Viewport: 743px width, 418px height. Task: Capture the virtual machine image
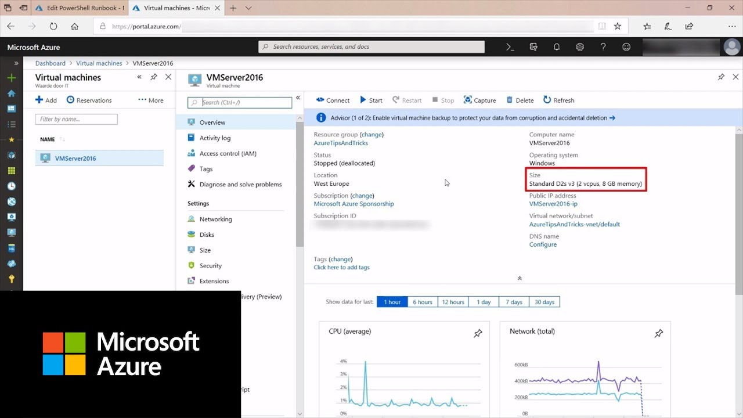(x=479, y=100)
